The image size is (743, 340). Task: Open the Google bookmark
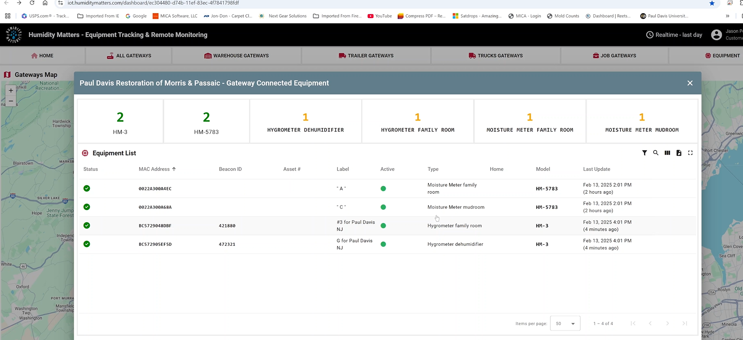(x=136, y=16)
